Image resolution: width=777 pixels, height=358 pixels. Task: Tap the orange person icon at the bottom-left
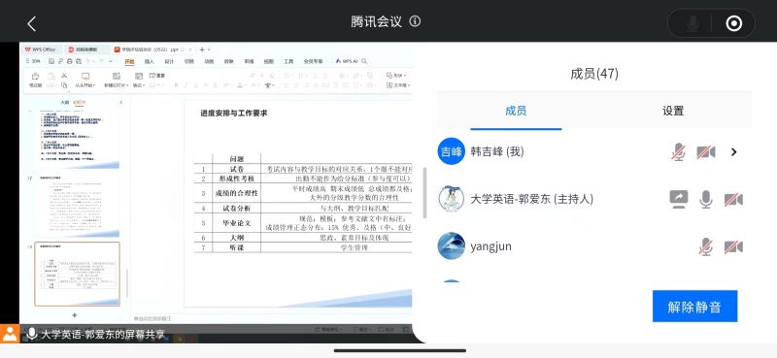pos(10,334)
